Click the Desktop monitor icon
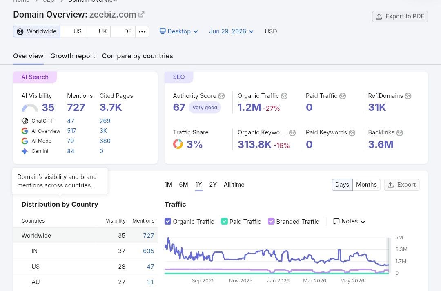The image size is (441, 291). point(162,31)
